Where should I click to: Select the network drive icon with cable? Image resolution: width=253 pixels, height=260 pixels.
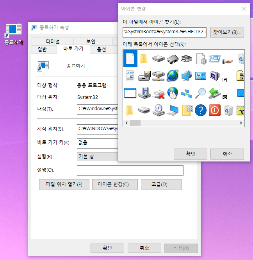pyautogui.click(x=158, y=76)
